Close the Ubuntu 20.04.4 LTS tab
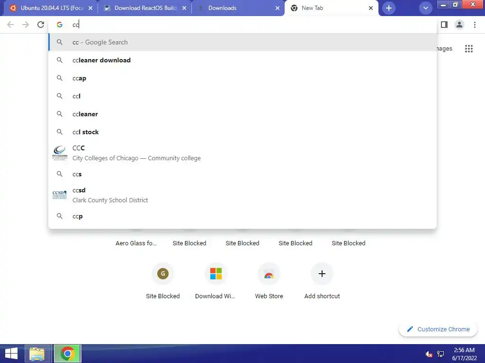This screenshot has height=363, width=485. point(90,8)
